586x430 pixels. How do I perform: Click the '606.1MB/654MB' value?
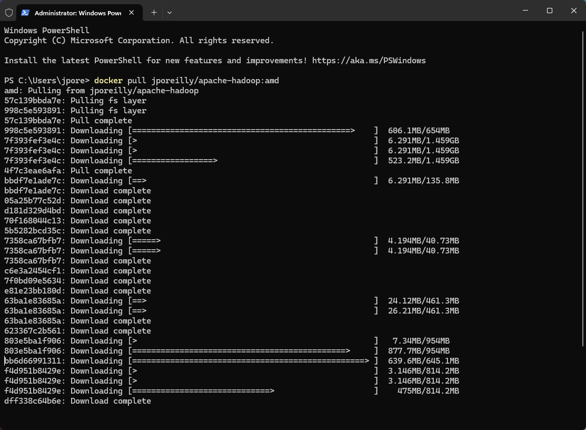click(419, 131)
